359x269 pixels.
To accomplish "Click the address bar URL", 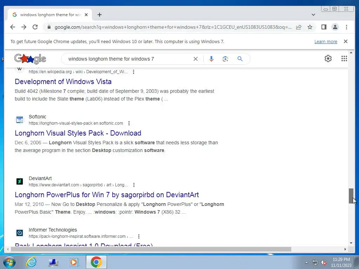I will (173, 27).
